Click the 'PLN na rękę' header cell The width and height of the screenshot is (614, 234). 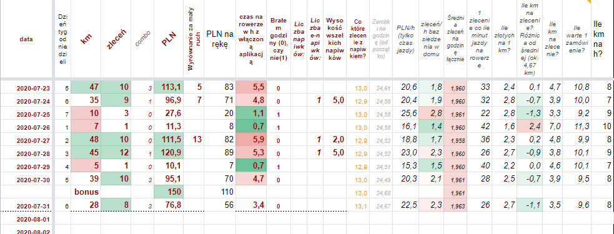click(x=220, y=39)
